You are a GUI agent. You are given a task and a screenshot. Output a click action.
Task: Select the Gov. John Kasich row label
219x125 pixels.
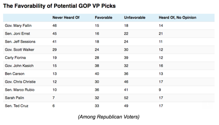(x=19, y=66)
